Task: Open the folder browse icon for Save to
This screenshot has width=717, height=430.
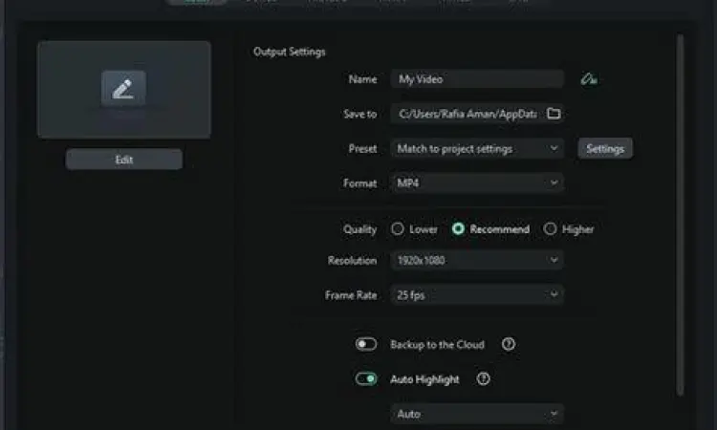Action: coord(554,114)
